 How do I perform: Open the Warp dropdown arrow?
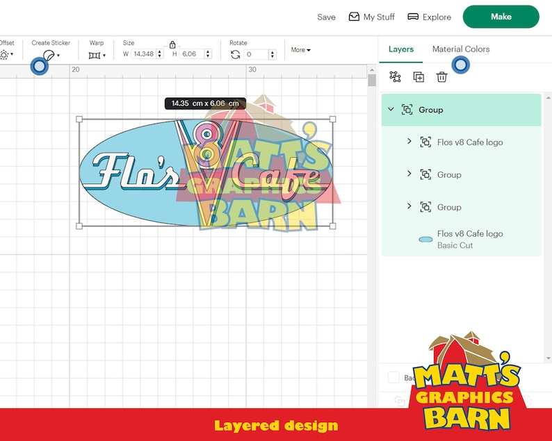[104, 56]
